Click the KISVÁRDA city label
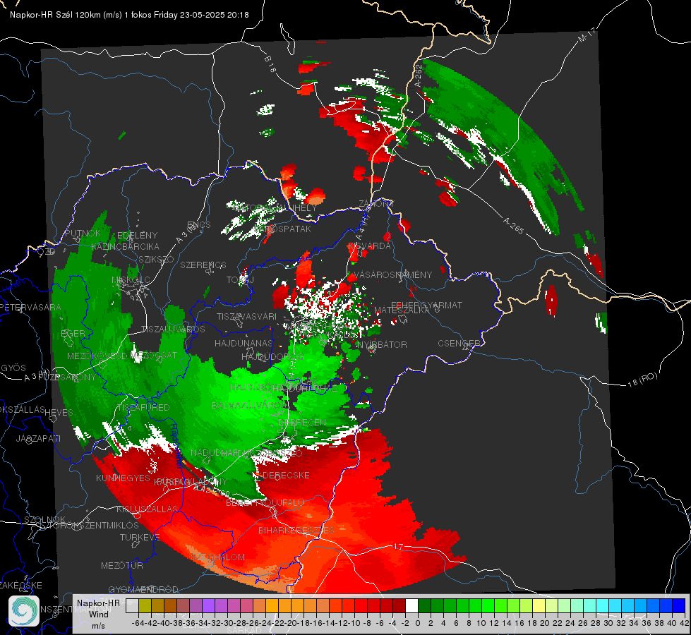Viewport: 691px width, 635px height. (369, 246)
